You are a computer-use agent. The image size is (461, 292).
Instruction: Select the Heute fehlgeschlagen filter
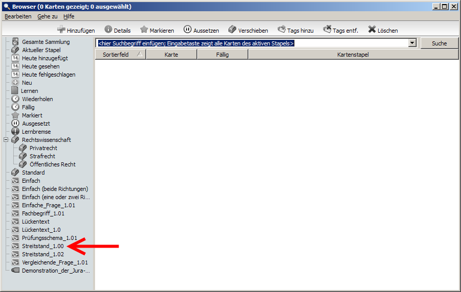click(x=49, y=75)
